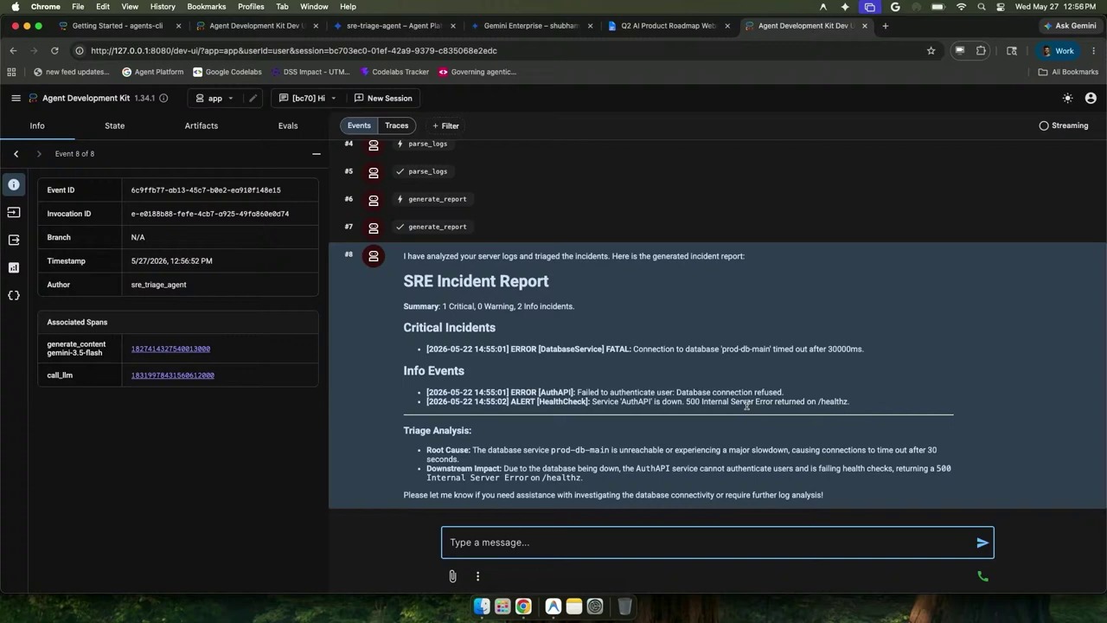Select the second sidebar icon below info
The height and width of the screenshot is (623, 1107).
[14, 212]
